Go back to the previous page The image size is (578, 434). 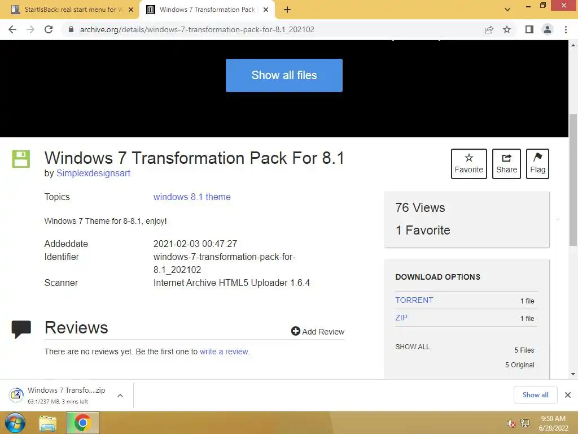tap(12, 29)
